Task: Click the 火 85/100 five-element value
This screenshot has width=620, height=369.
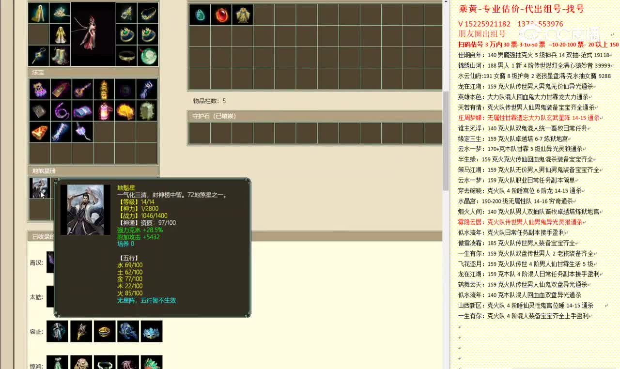Action: [x=130, y=293]
